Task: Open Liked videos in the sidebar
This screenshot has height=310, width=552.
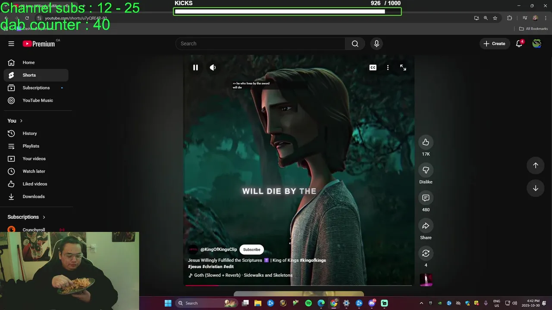Action: 36,184
